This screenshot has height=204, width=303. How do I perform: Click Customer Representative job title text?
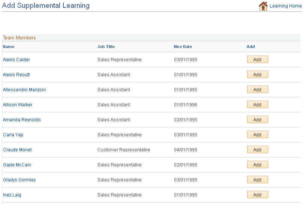pos(124,150)
